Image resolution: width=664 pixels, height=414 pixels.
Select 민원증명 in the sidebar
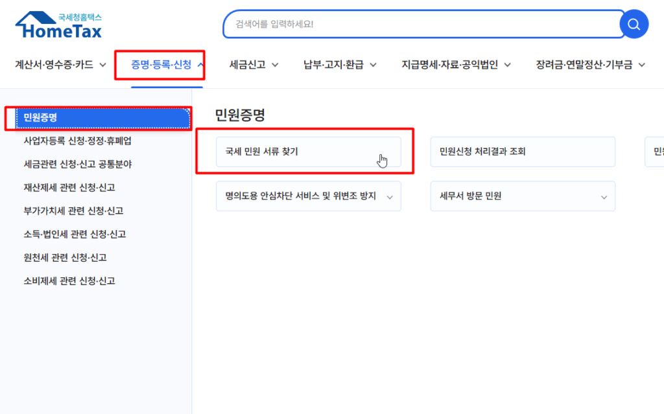pyautogui.click(x=40, y=117)
